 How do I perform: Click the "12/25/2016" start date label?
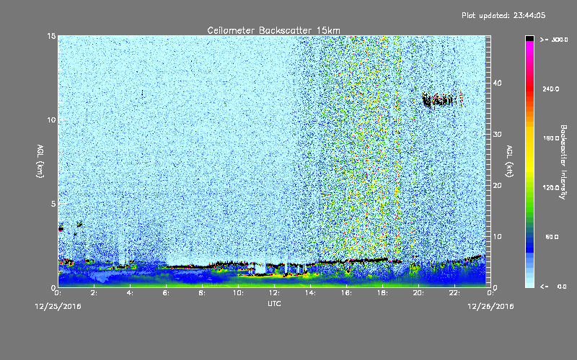(x=58, y=307)
